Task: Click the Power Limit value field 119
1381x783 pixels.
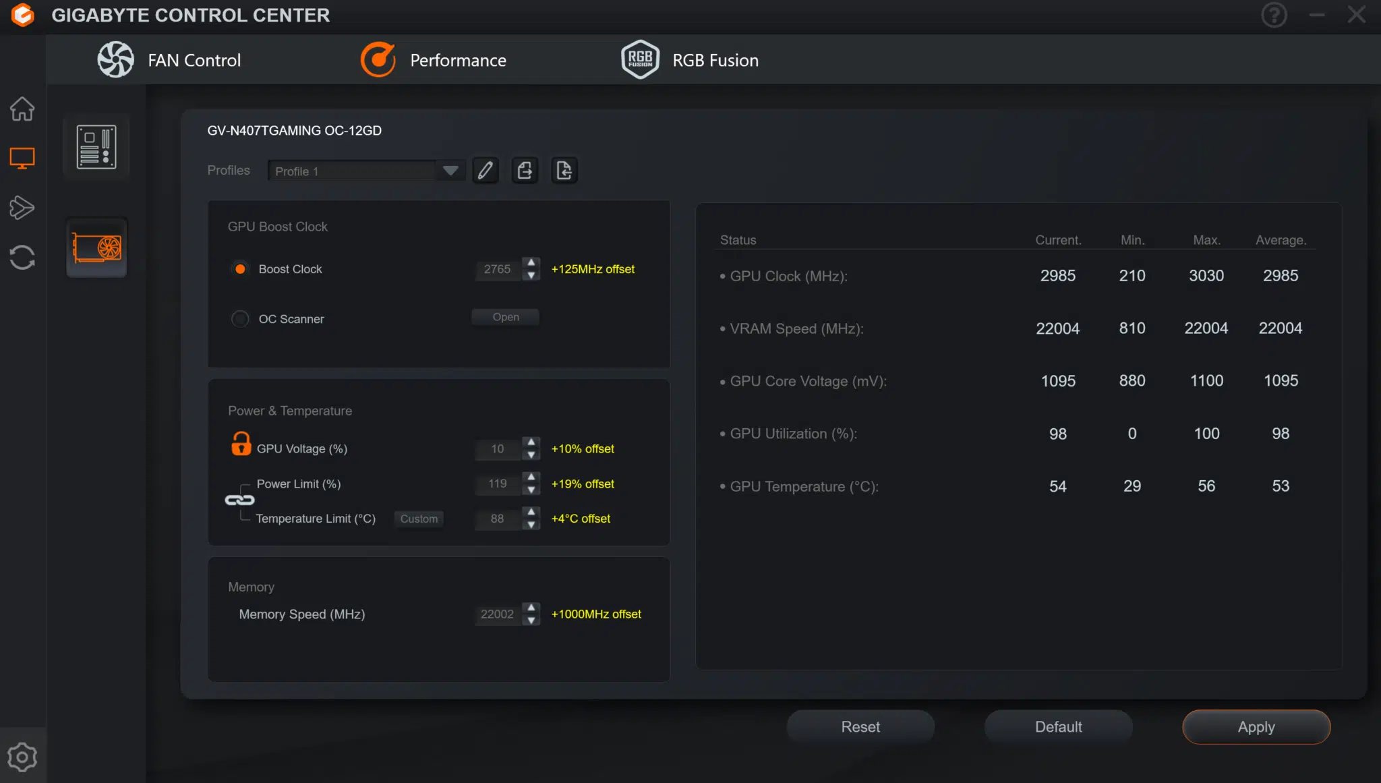Action: 498,484
